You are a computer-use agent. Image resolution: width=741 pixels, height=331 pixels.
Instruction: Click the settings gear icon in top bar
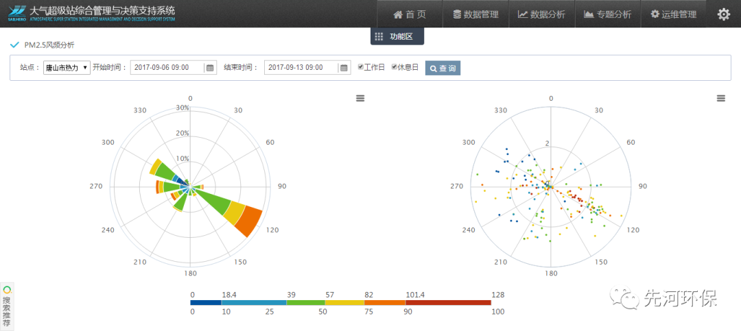tap(723, 14)
